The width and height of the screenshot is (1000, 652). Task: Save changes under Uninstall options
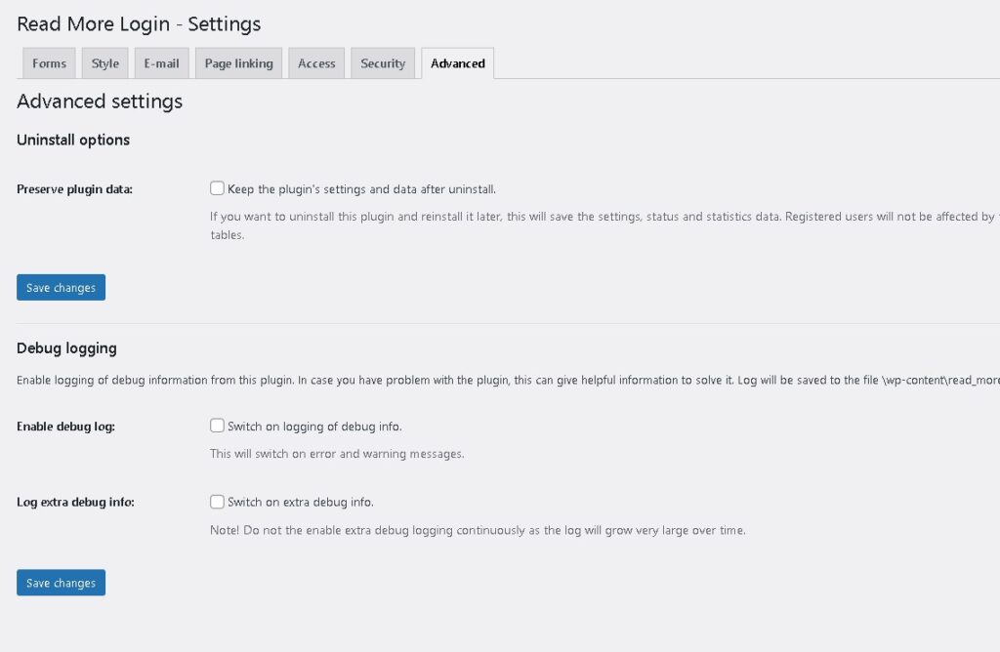pyautogui.click(x=61, y=288)
